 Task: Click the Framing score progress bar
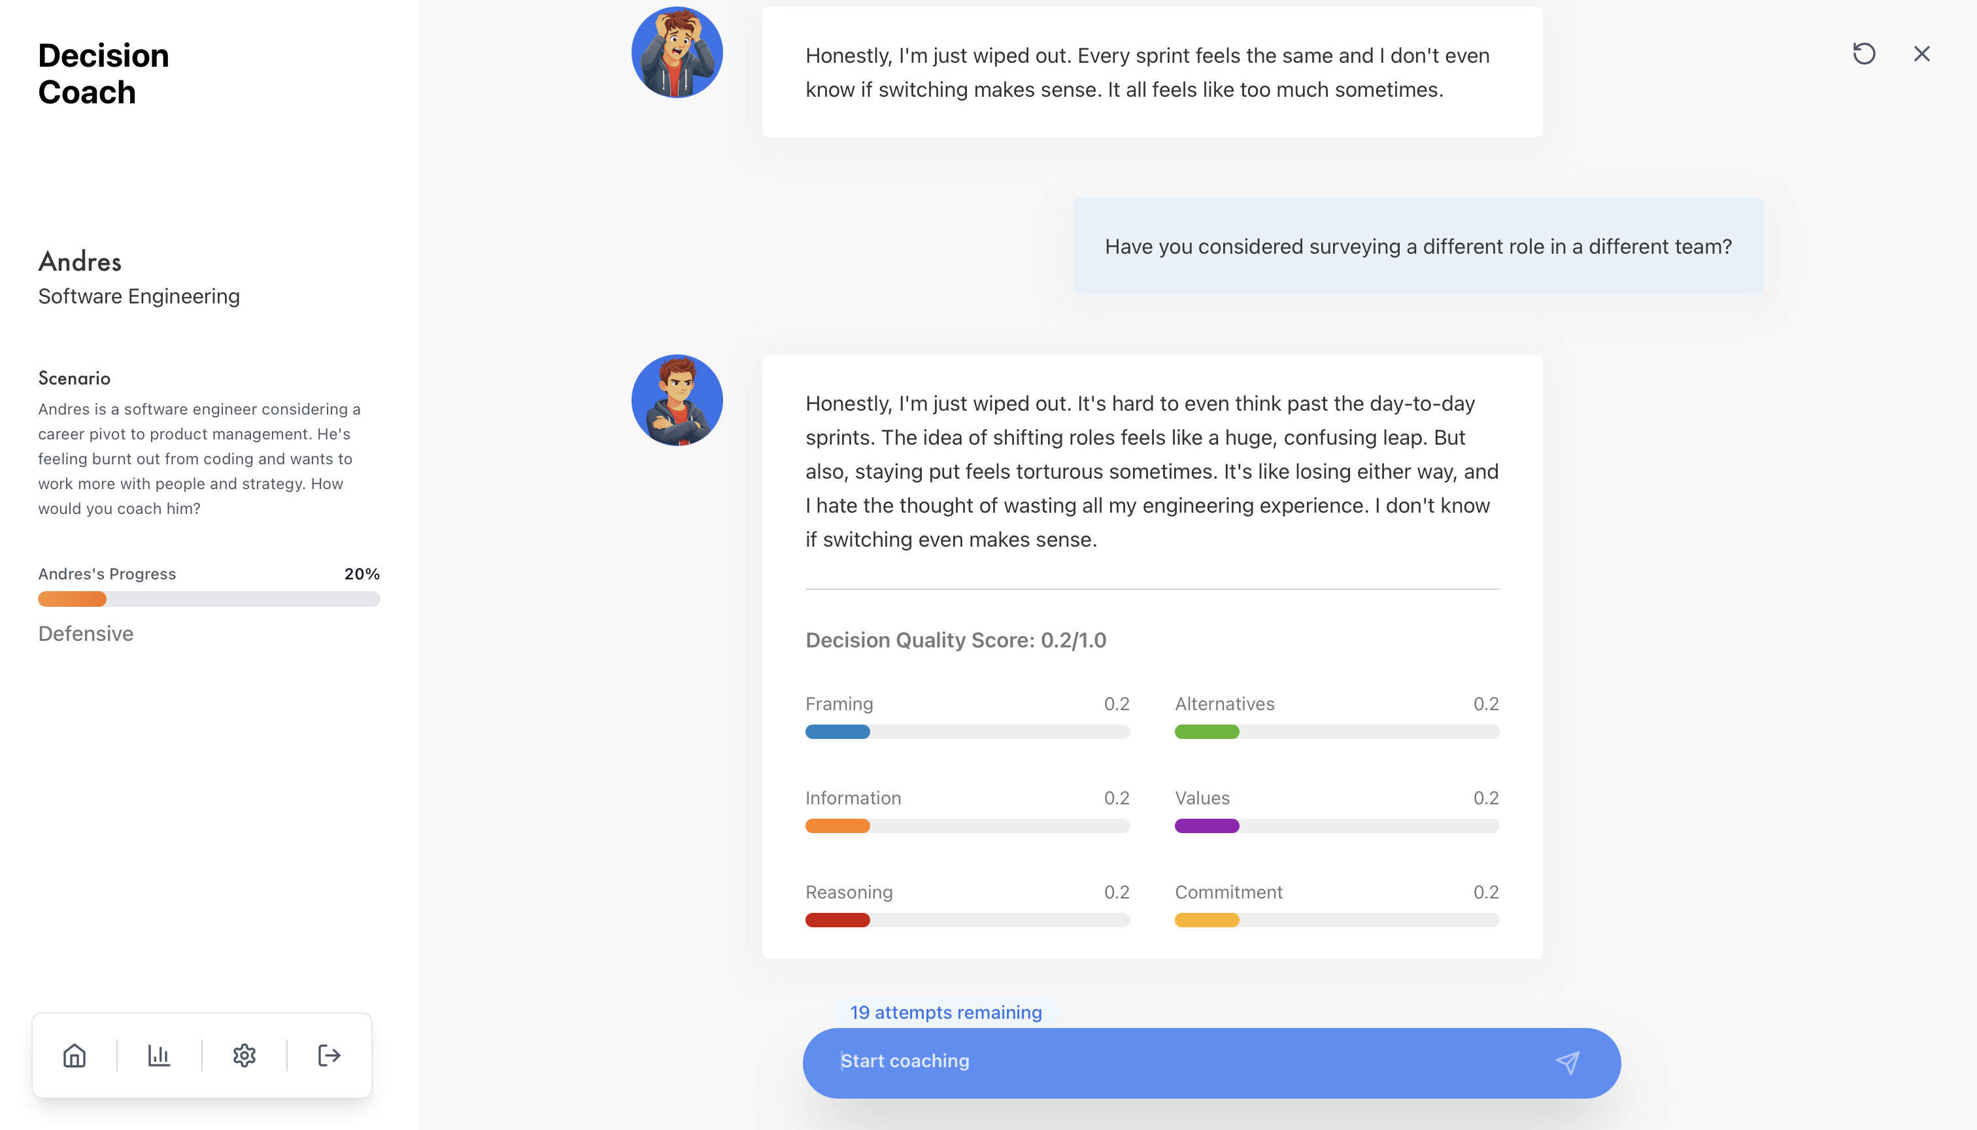click(x=967, y=730)
